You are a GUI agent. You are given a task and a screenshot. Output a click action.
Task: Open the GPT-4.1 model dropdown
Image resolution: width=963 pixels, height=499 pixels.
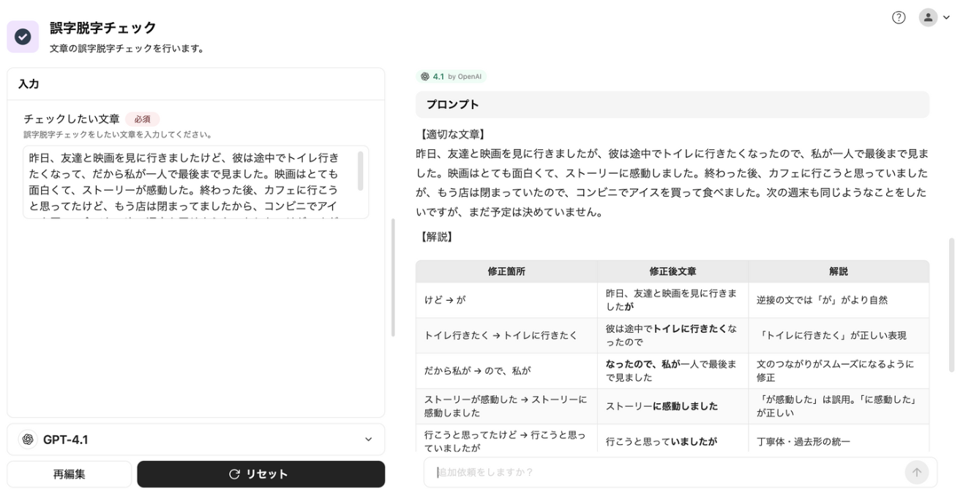[x=196, y=439]
